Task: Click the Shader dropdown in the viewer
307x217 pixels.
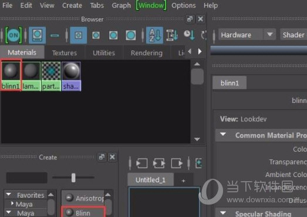Action: pos(293,35)
